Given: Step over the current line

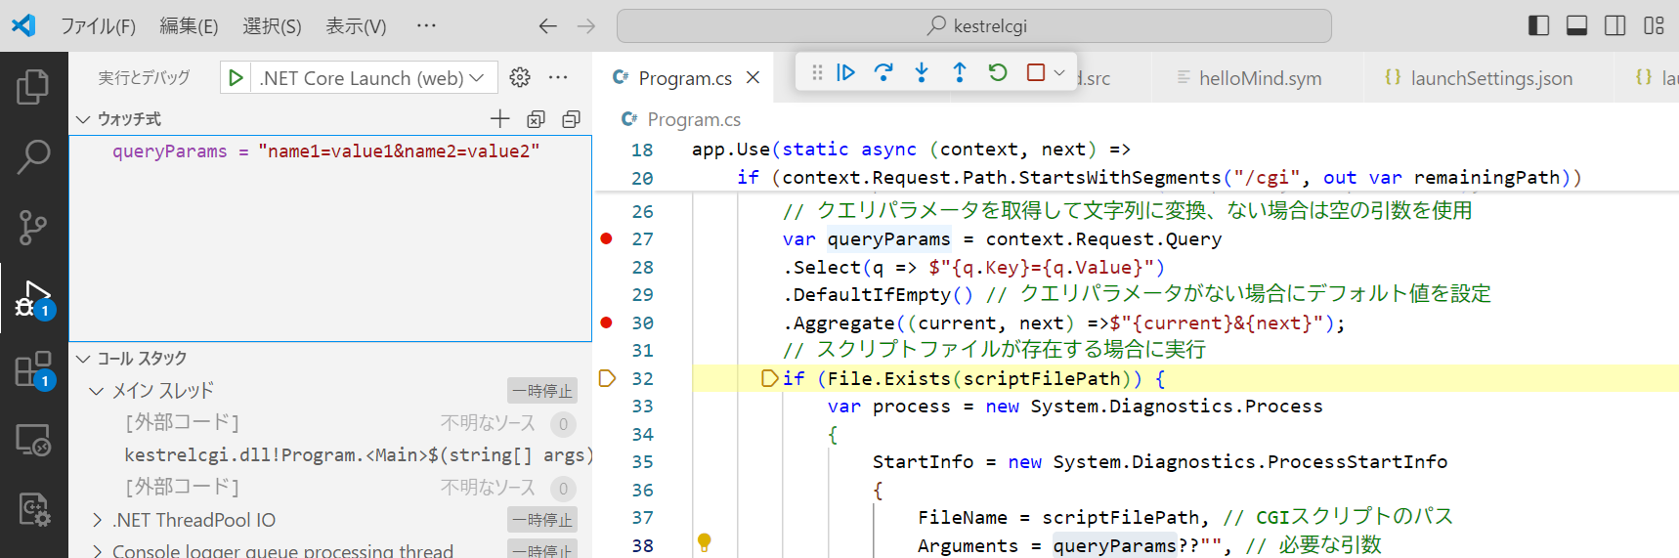Looking at the screenshot, I should pos(883,72).
